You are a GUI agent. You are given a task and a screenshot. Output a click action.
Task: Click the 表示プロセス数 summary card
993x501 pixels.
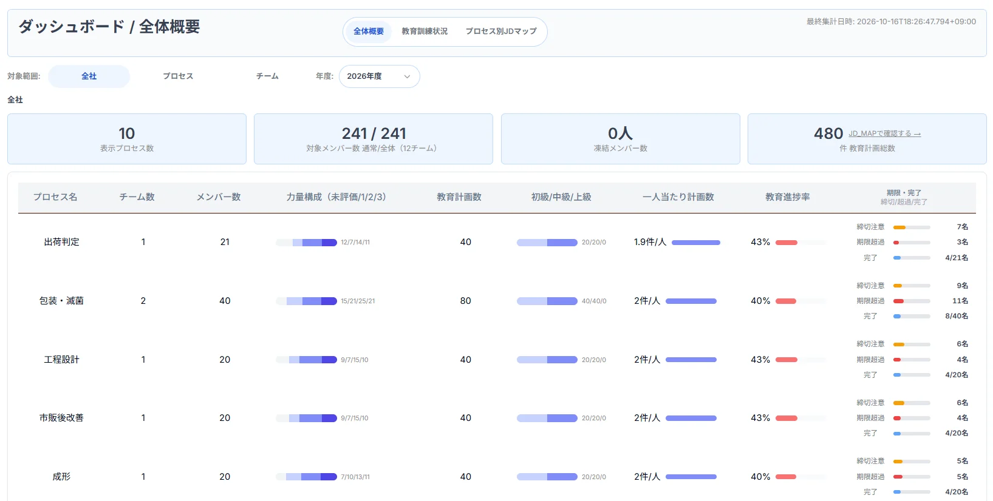tap(127, 139)
